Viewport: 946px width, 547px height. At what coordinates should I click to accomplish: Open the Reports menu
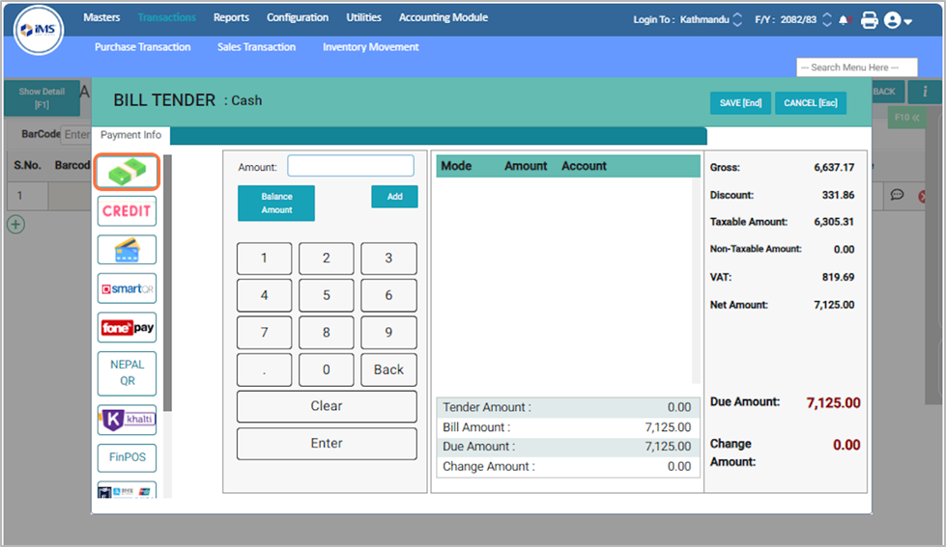tap(231, 17)
